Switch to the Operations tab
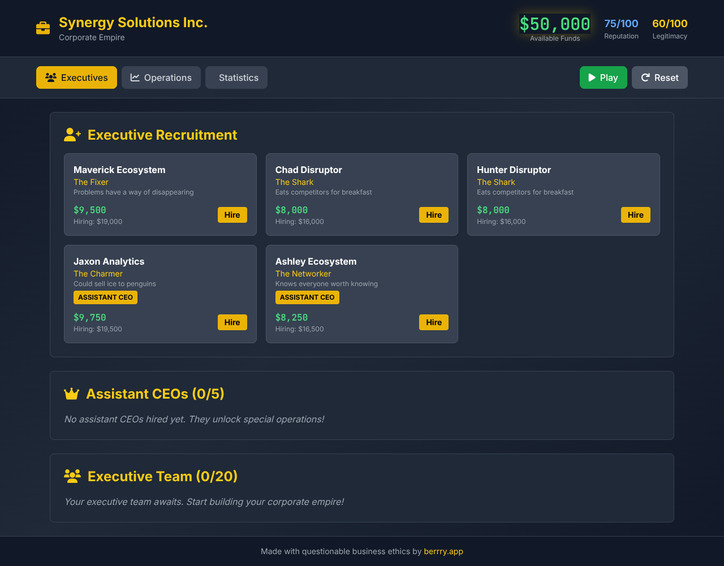 tap(161, 77)
